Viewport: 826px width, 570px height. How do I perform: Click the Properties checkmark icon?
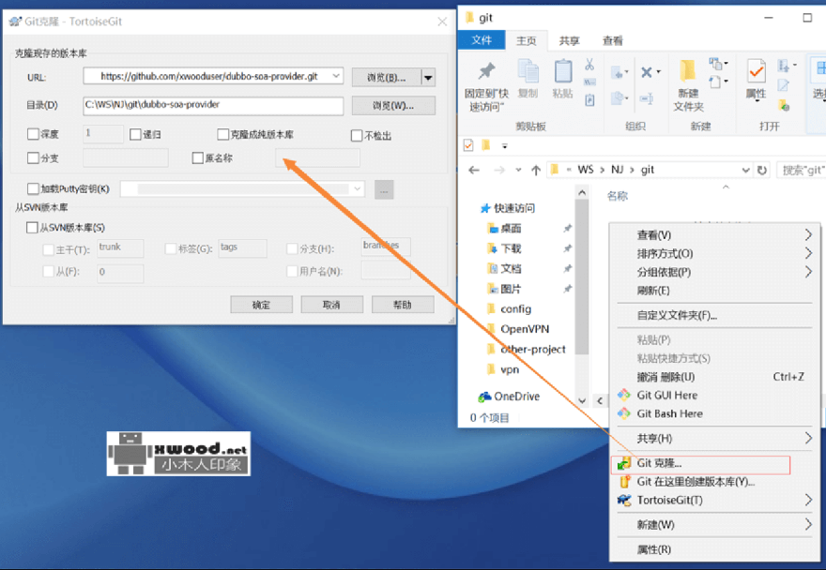pos(756,71)
